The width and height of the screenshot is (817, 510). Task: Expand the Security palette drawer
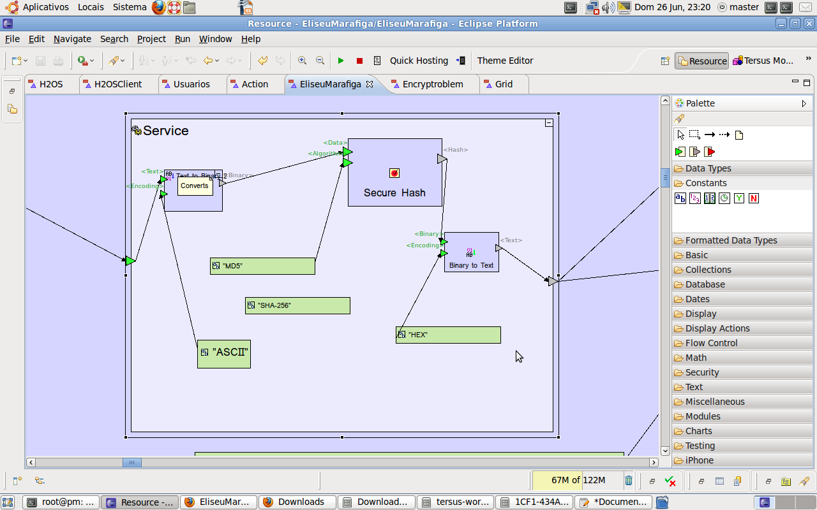click(x=702, y=372)
